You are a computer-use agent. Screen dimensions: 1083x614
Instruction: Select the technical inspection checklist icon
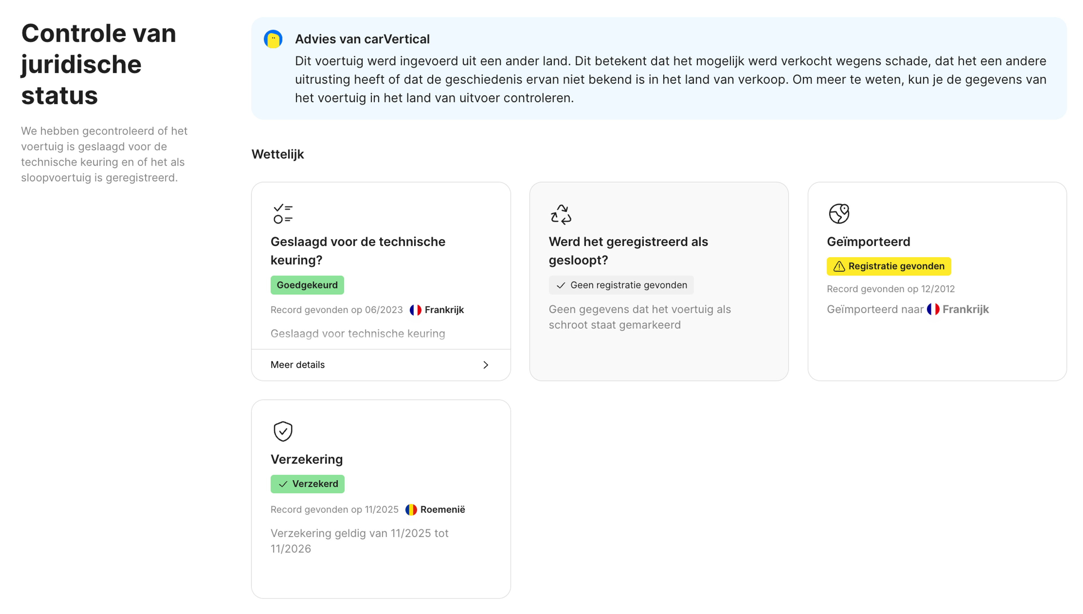click(x=283, y=213)
